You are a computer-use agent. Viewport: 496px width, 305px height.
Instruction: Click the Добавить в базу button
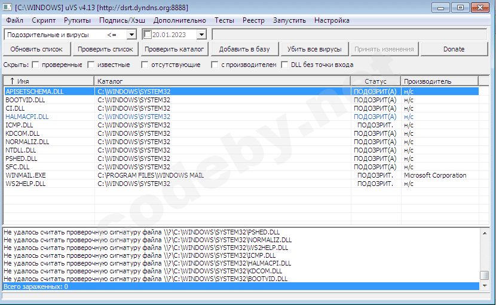[x=244, y=49]
